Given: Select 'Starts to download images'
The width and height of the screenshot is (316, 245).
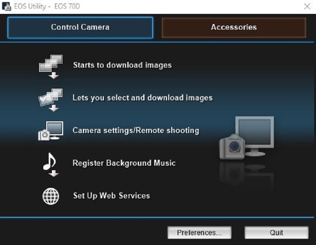Looking at the screenshot, I should pos(122,65).
